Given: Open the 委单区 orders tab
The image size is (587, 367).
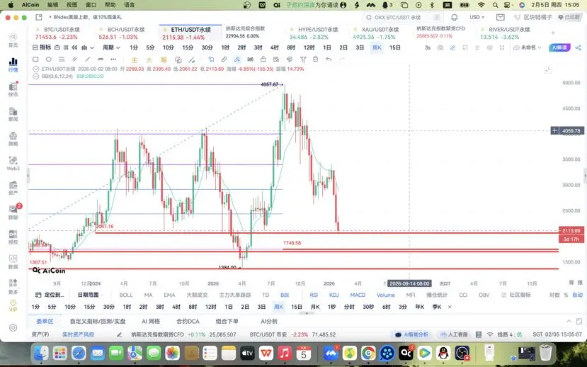Looking at the screenshot, I should point(45,322).
